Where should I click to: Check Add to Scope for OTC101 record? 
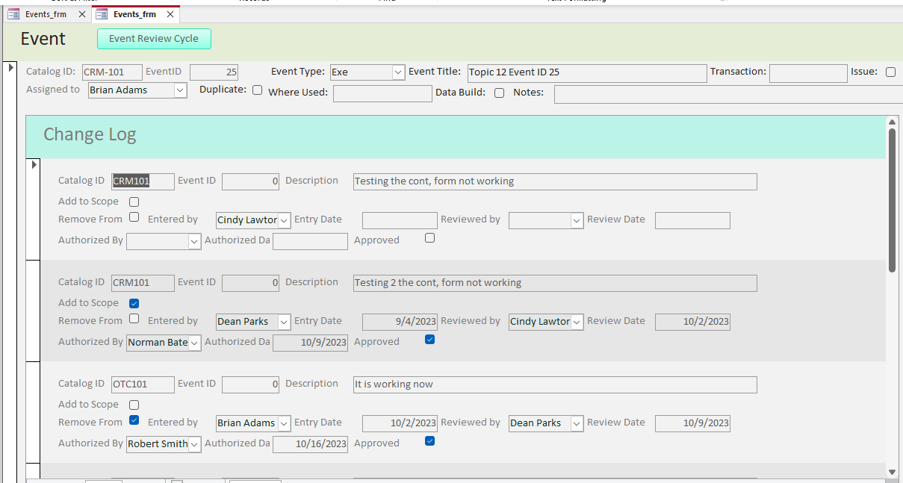click(134, 405)
